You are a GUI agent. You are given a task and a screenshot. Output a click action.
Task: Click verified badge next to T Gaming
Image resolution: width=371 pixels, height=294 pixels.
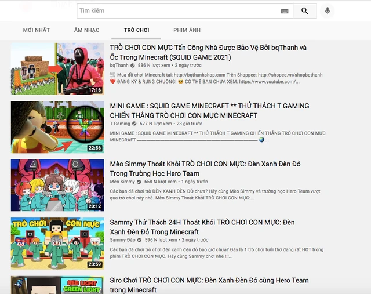pyautogui.click(x=134, y=124)
